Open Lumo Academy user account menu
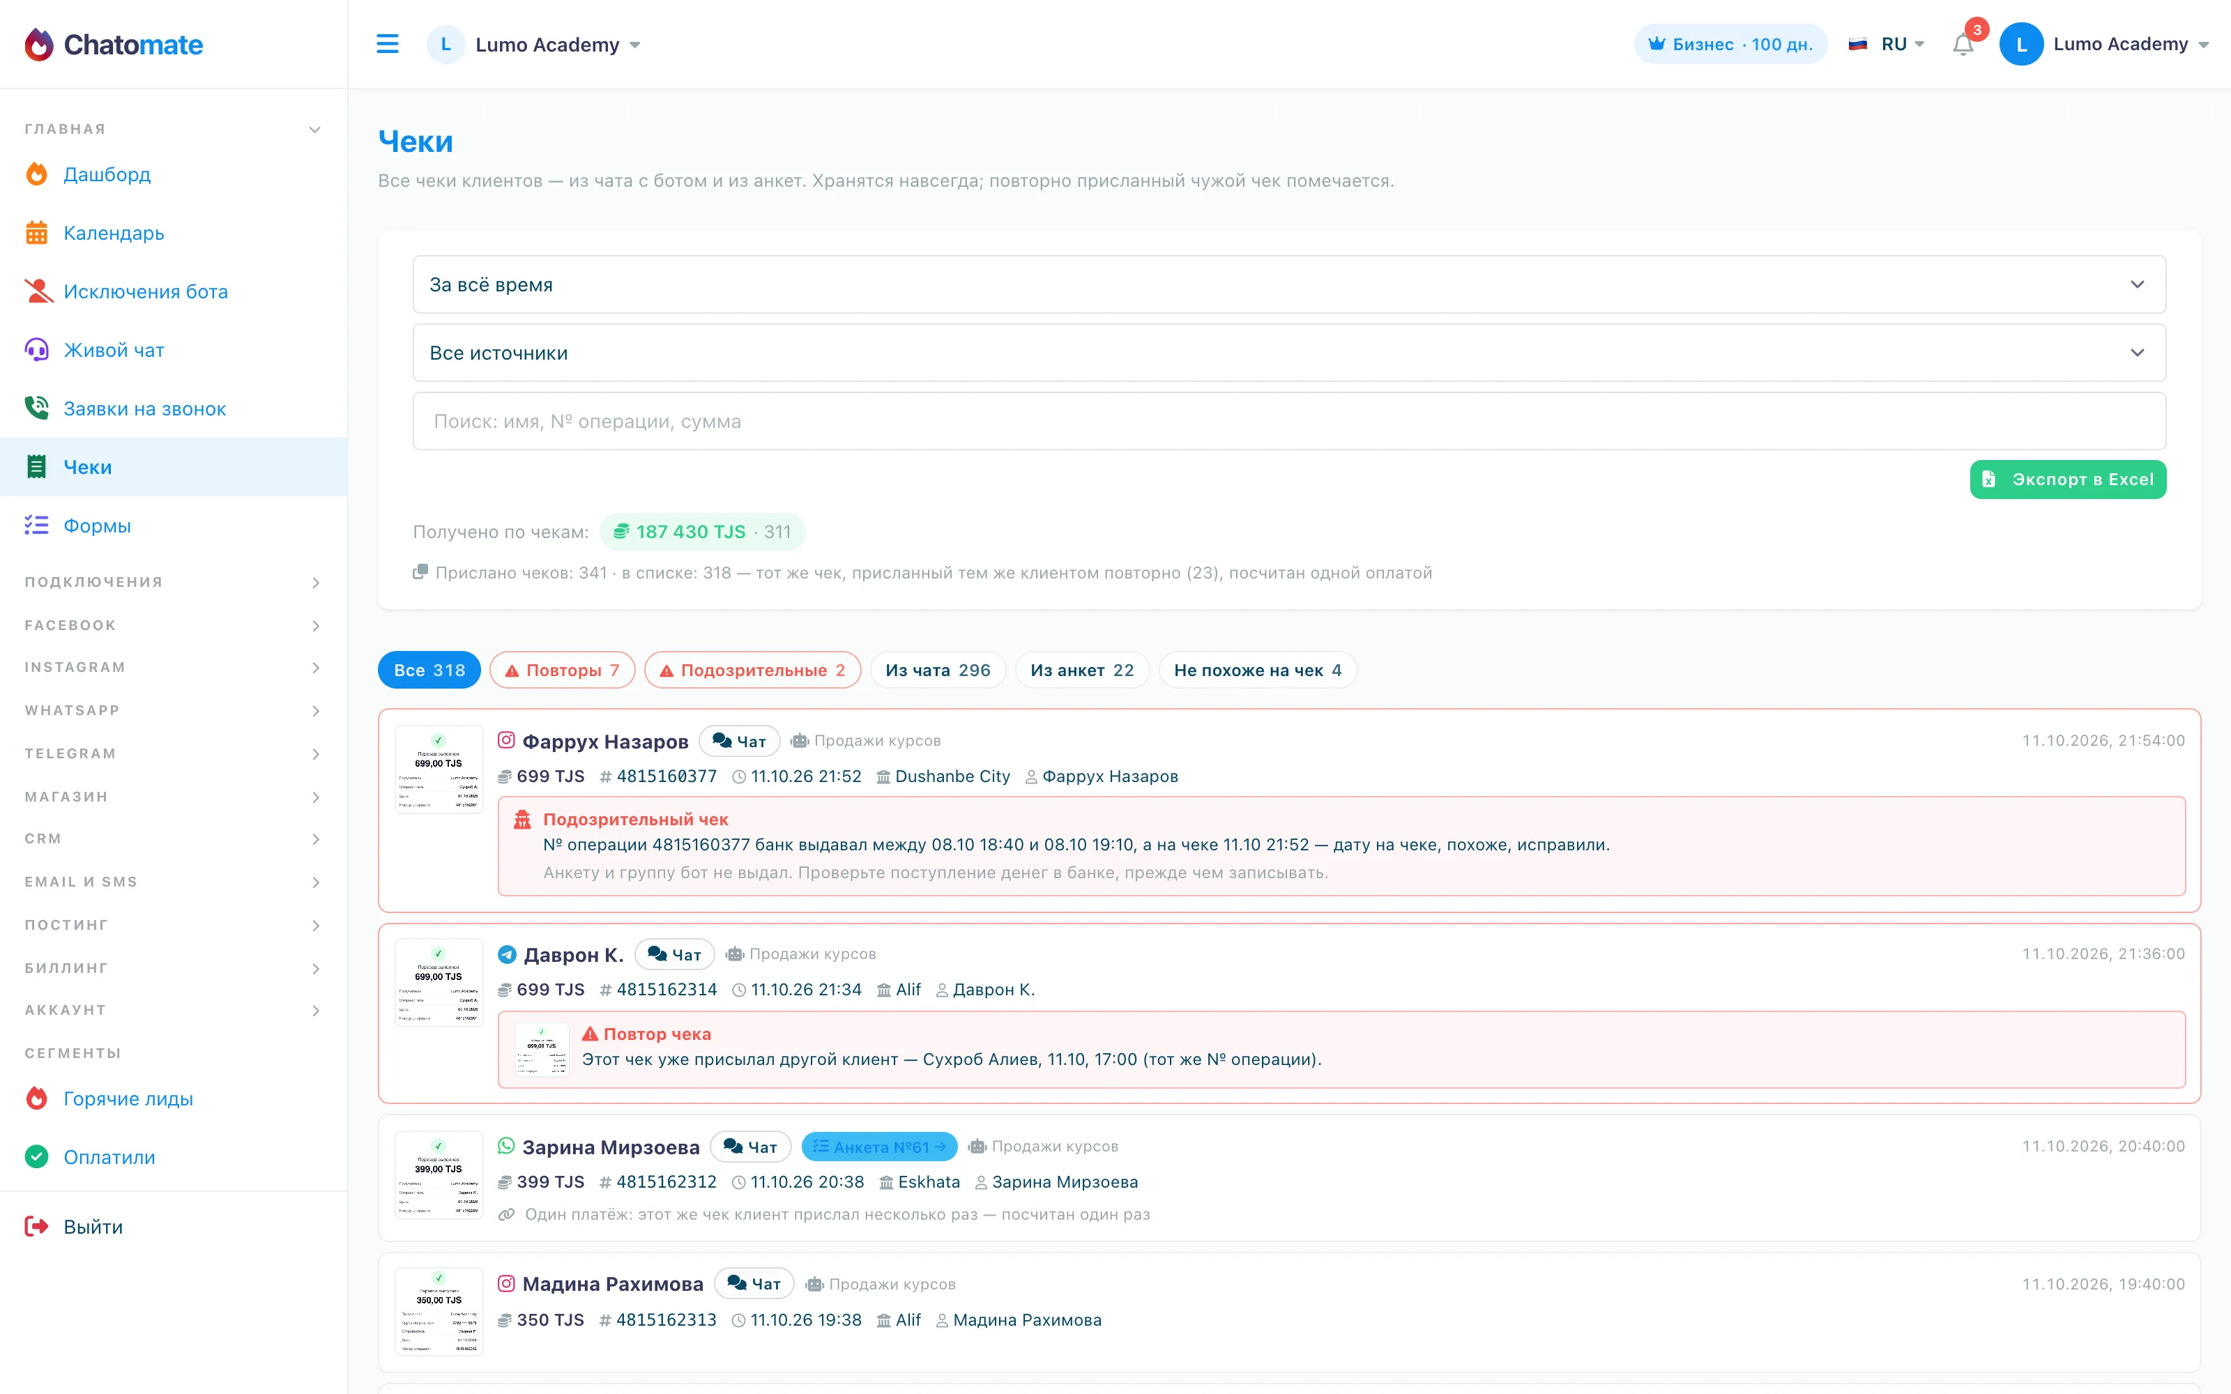Image resolution: width=2231 pixels, height=1394 pixels. [x=2105, y=44]
